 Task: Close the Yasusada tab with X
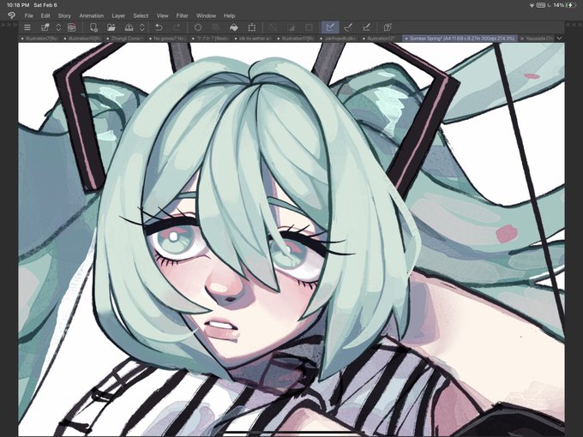click(x=521, y=39)
